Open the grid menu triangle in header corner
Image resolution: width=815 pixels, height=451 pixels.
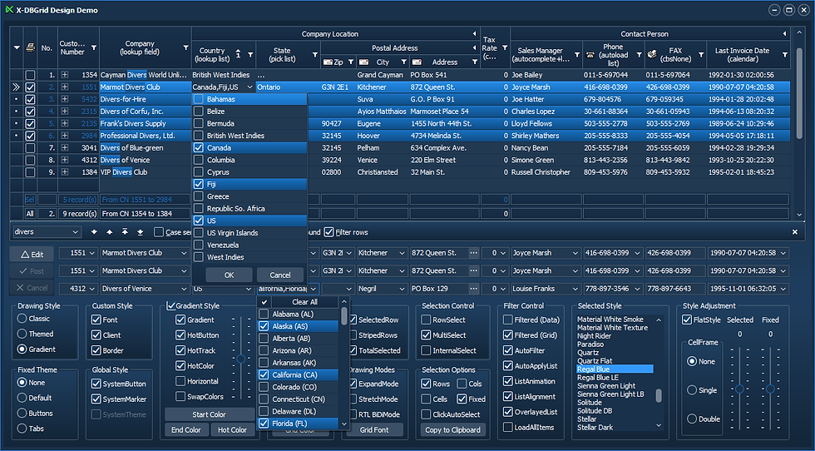pos(17,48)
